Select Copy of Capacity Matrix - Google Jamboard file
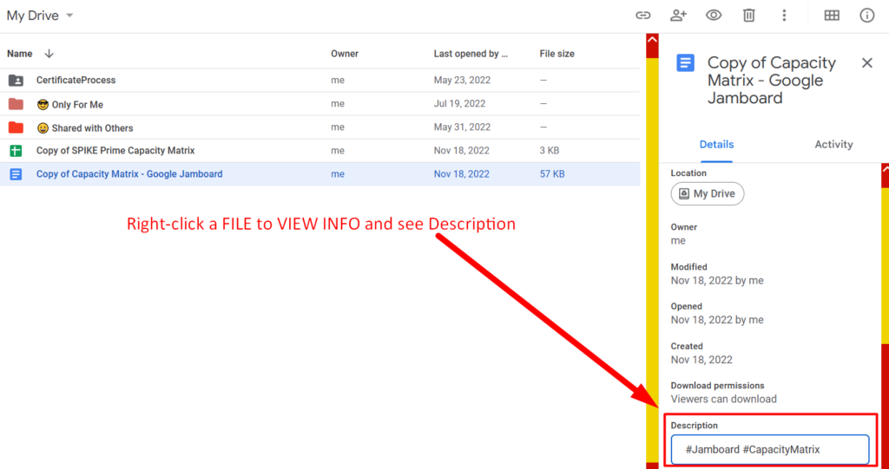The height and width of the screenshot is (469, 889). 320,174
